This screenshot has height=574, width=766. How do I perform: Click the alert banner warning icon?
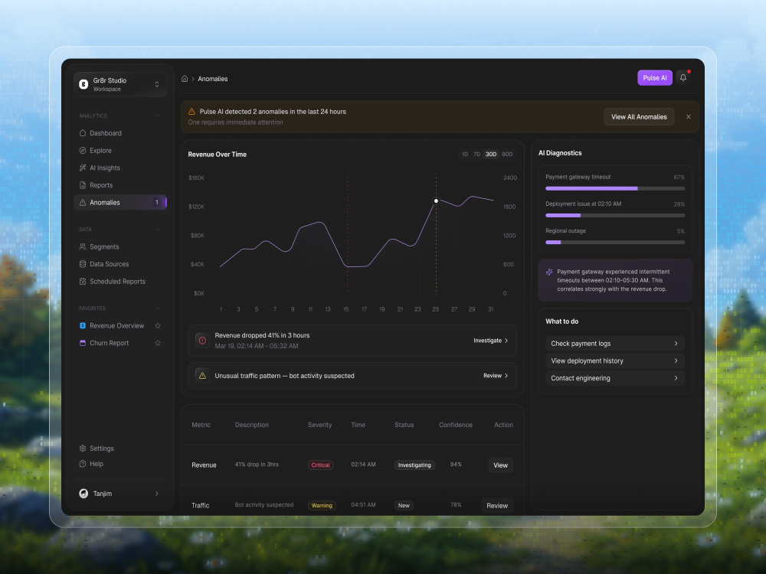click(192, 112)
